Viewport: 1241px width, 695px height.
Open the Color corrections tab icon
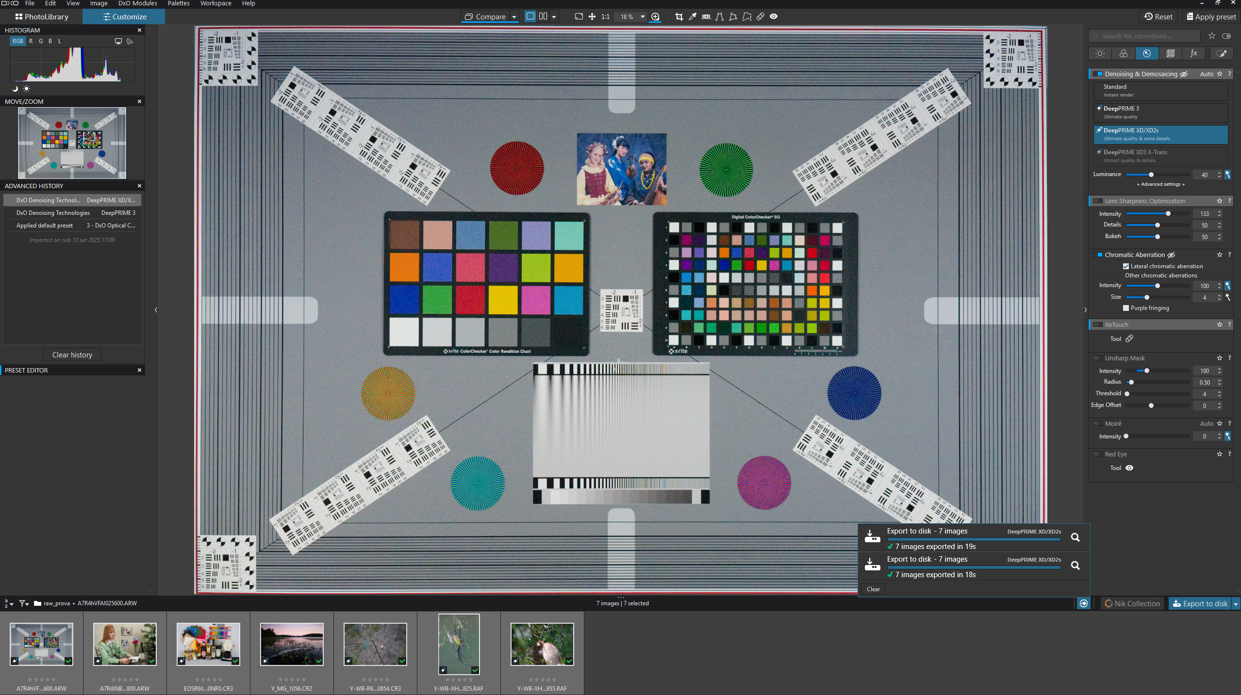[1123, 53]
